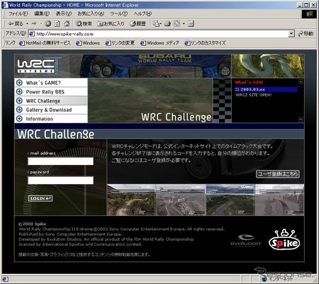The height and width of the screenshot is (284, 319).
Task: Open the 検索 search toolbar button
Action: click(84, 24)
